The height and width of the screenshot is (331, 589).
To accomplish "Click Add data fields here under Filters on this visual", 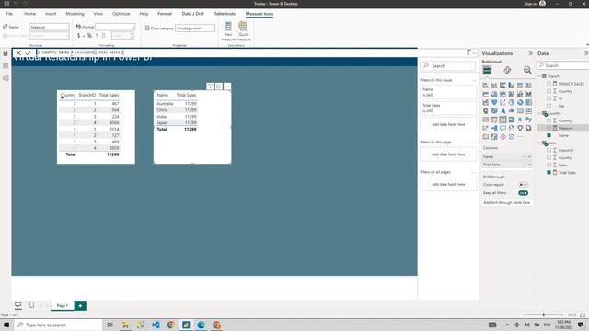I will tap(448, 124).
